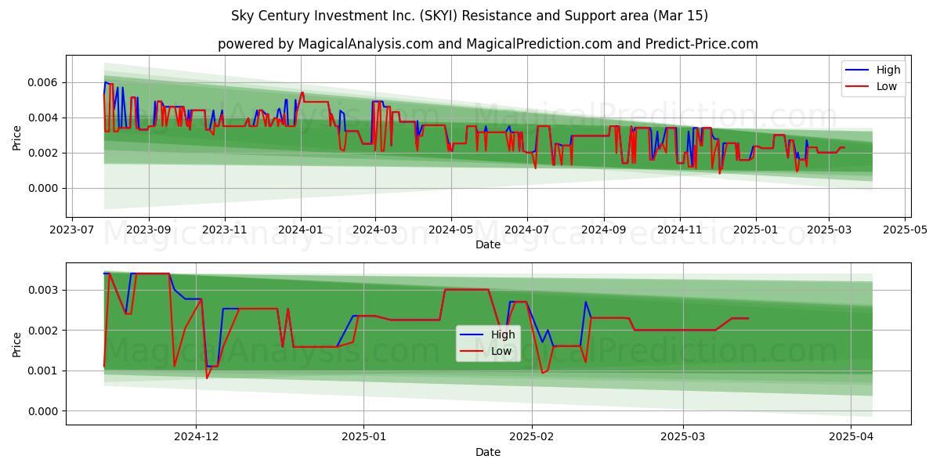Select 'High' label in the top chart legend
940x470 pixels.
pos(888,70)
